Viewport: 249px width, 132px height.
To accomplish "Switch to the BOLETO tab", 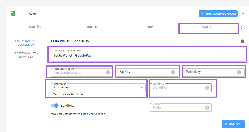I will coord(92,27).
